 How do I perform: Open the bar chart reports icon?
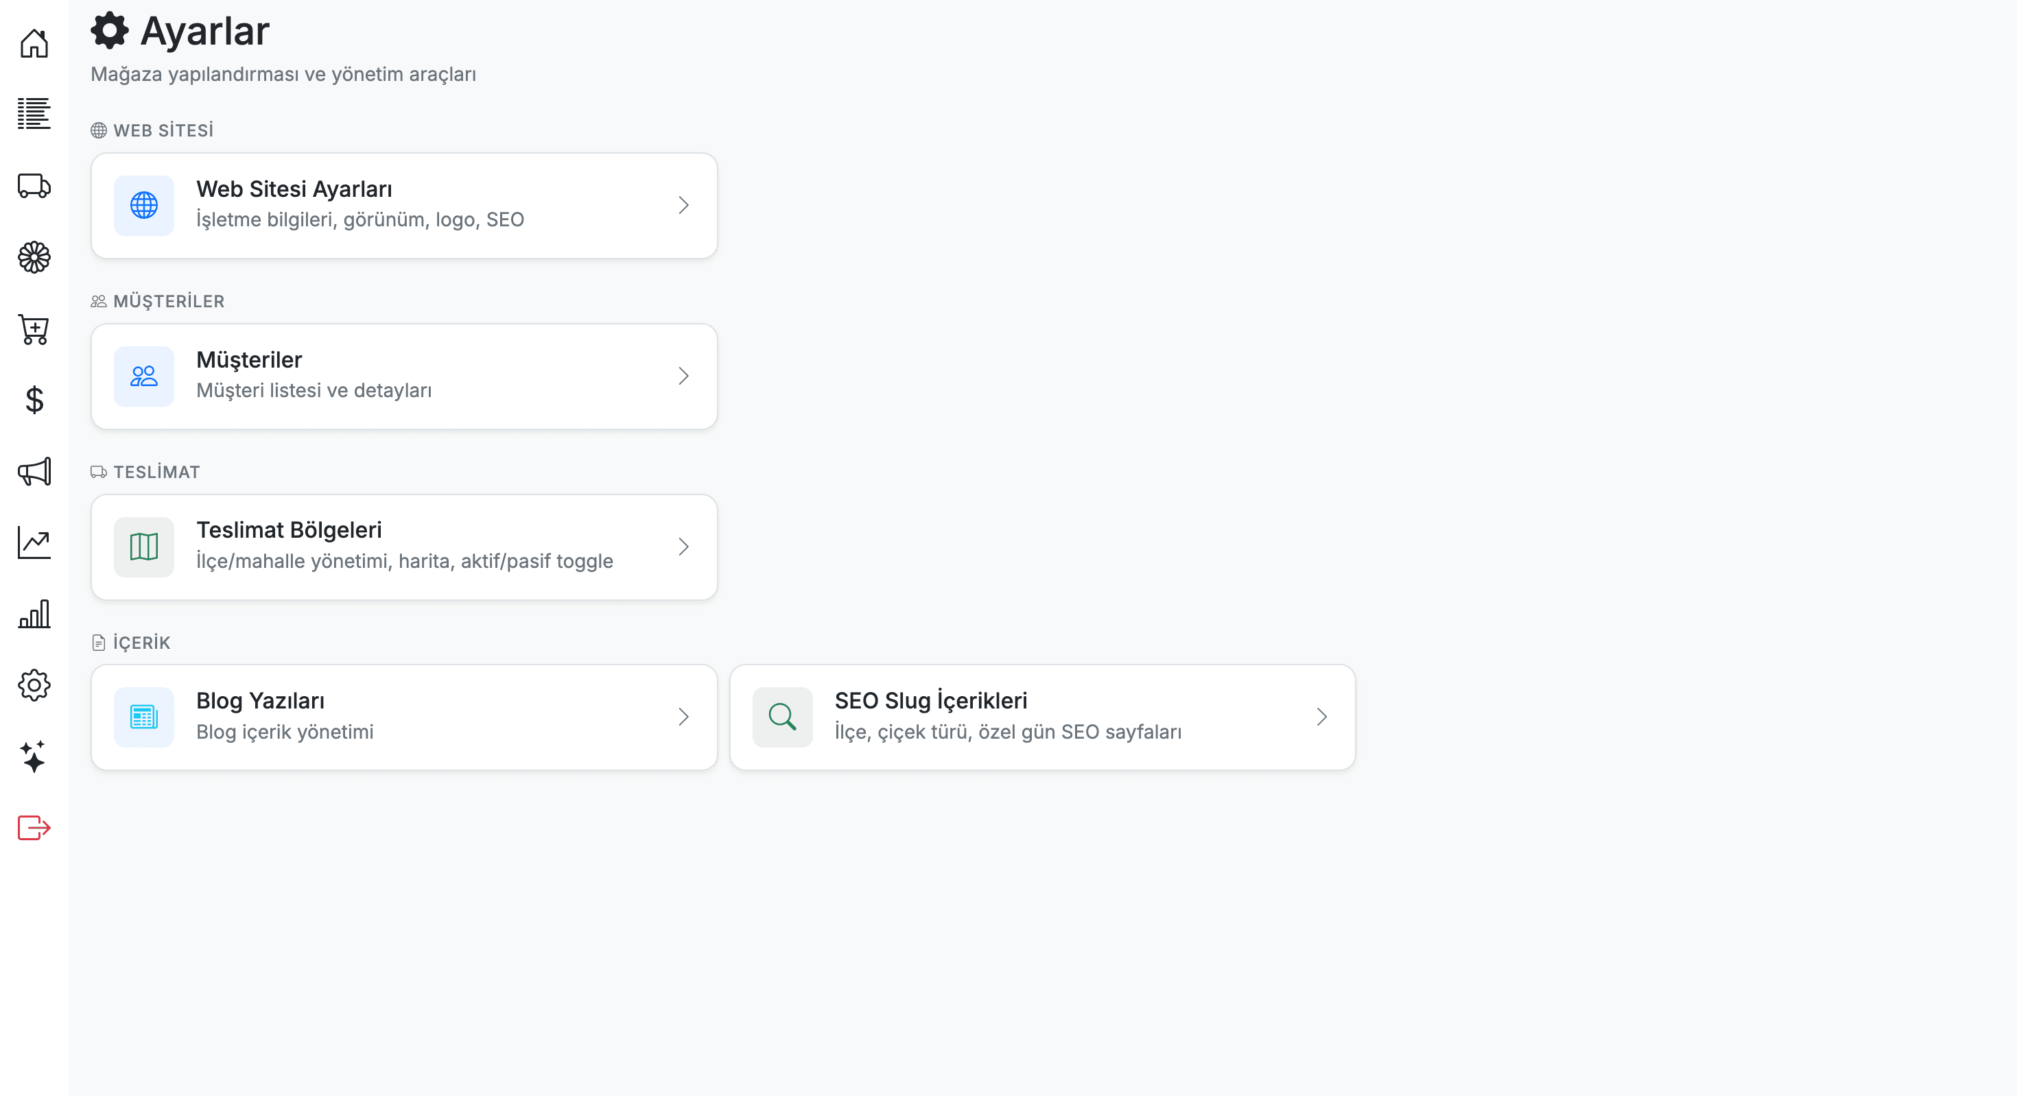point(34,615)
